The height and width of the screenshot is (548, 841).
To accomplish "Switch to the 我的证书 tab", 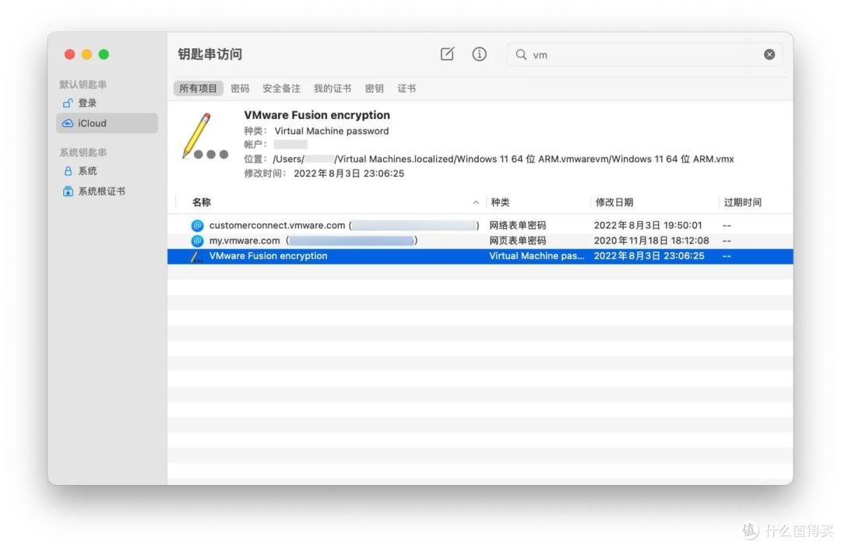I will pyautogui.click(x=332, y=89).
